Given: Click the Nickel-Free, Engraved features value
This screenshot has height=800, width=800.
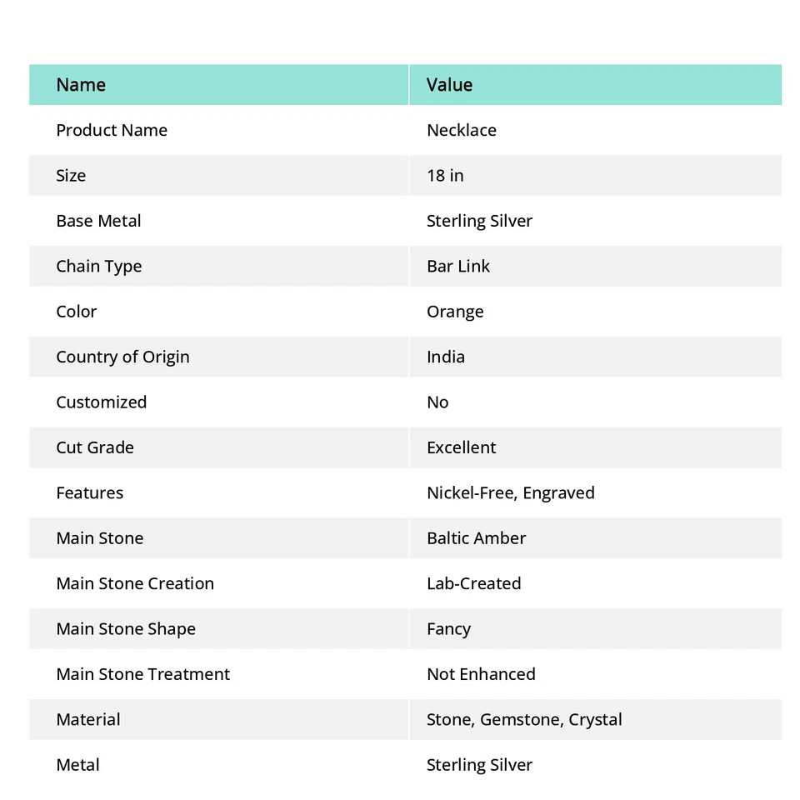Looking at the screenshot, I should tap(510, 493).
